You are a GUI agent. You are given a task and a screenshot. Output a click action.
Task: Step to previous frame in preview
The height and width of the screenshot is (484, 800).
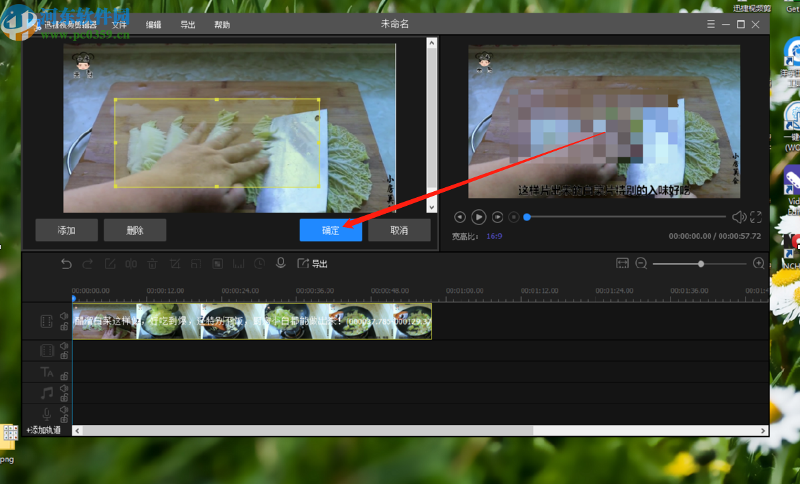(460, 217)
